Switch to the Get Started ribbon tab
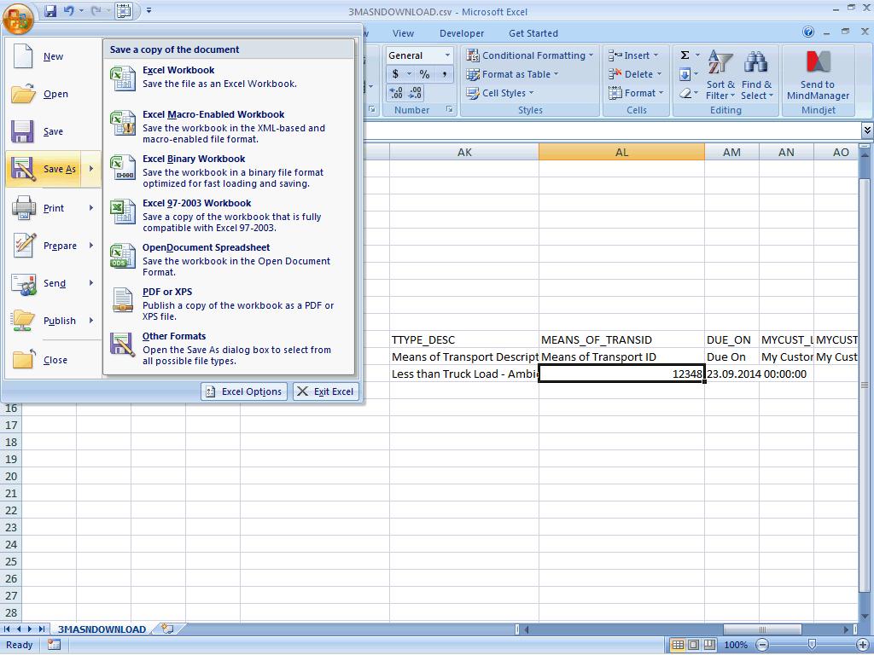The height and width of the screenshot is (655, 874). pyautogui.click(x=533, y=33)
